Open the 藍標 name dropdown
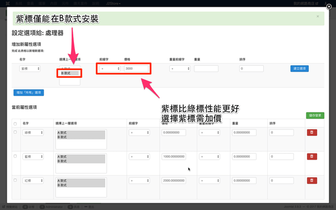Screen dimensions: 336x210 coord(33,156)
